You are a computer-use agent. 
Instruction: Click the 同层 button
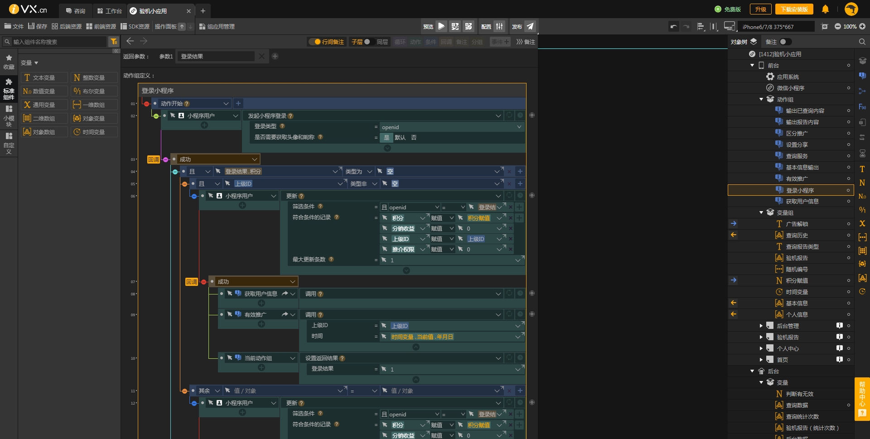[x=382, y=42]
